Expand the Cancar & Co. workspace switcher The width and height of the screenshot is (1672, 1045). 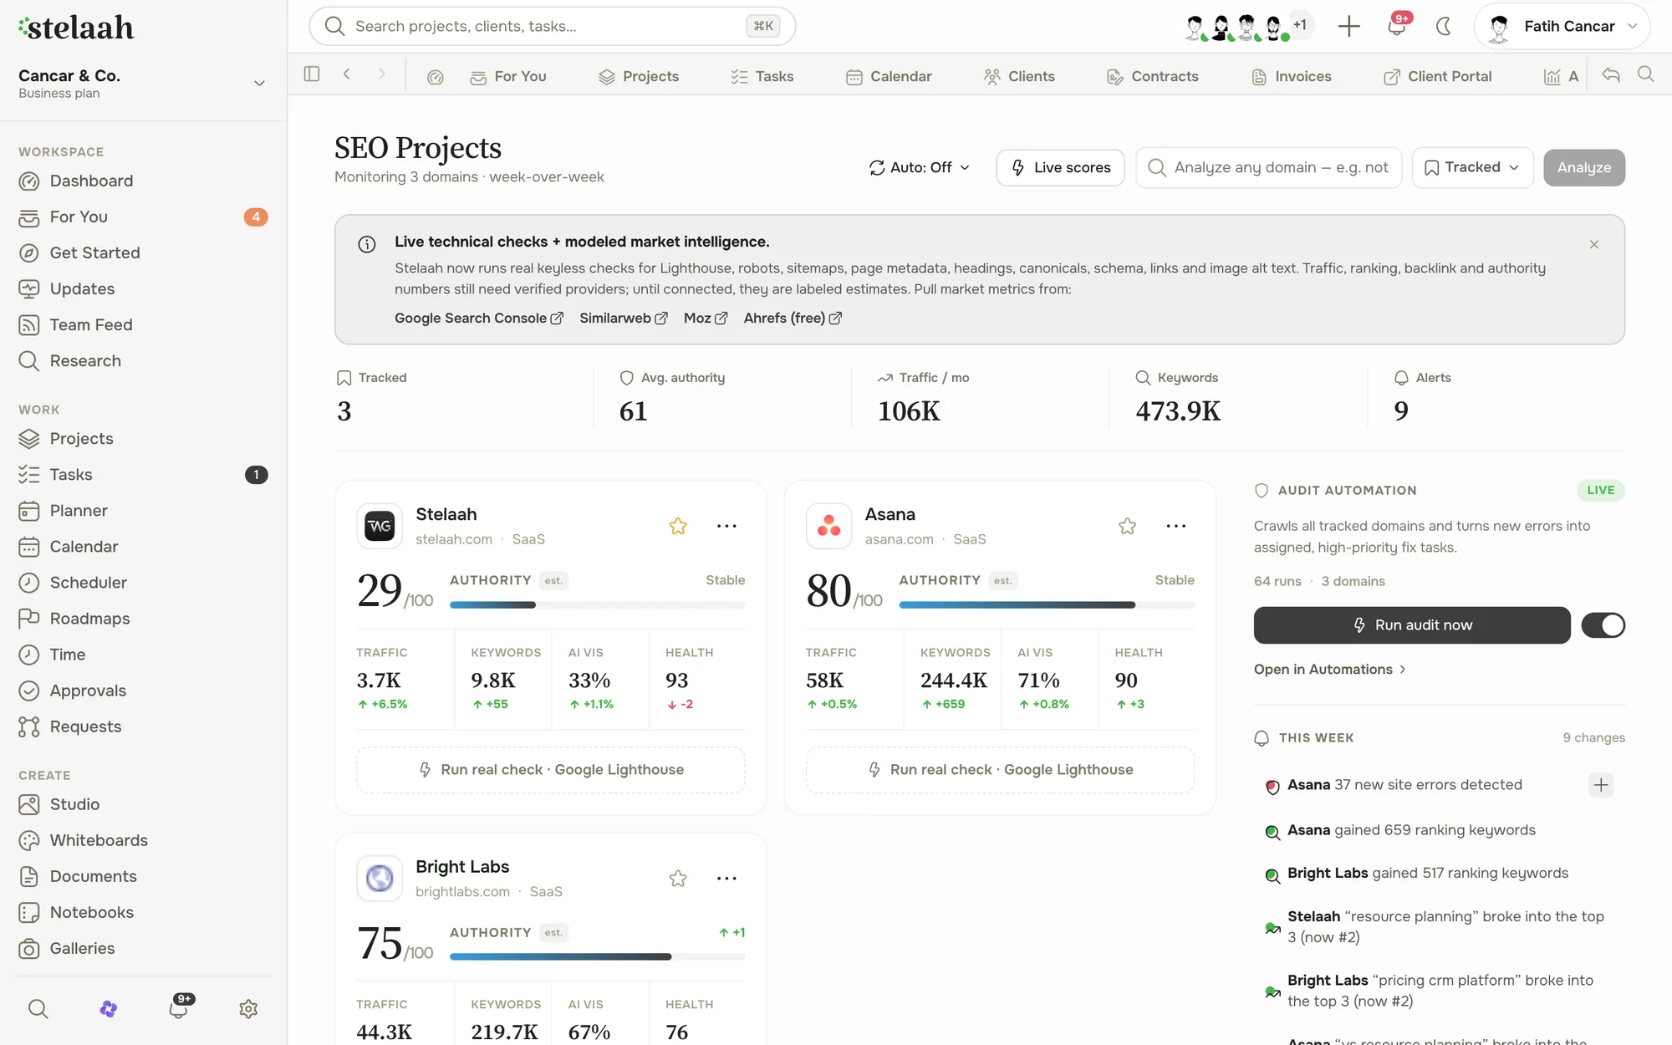click(x=143, y=83)
